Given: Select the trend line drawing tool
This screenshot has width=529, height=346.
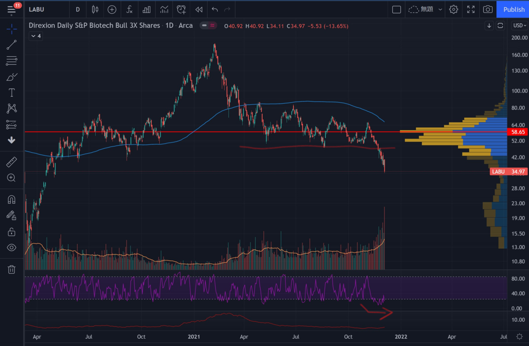Looking at the screenshot, I should click(x=11, y=44).
